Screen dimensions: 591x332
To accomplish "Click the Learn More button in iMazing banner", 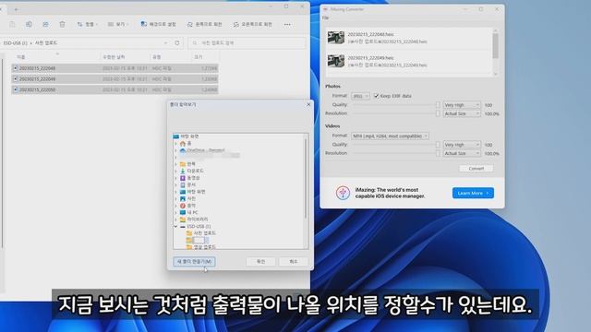I will point(473,193).
